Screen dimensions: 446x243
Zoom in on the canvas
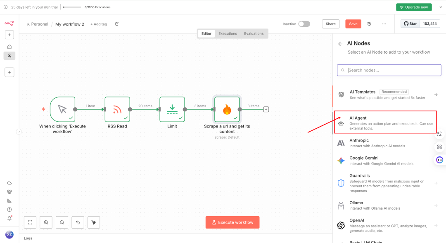(46, 222)
